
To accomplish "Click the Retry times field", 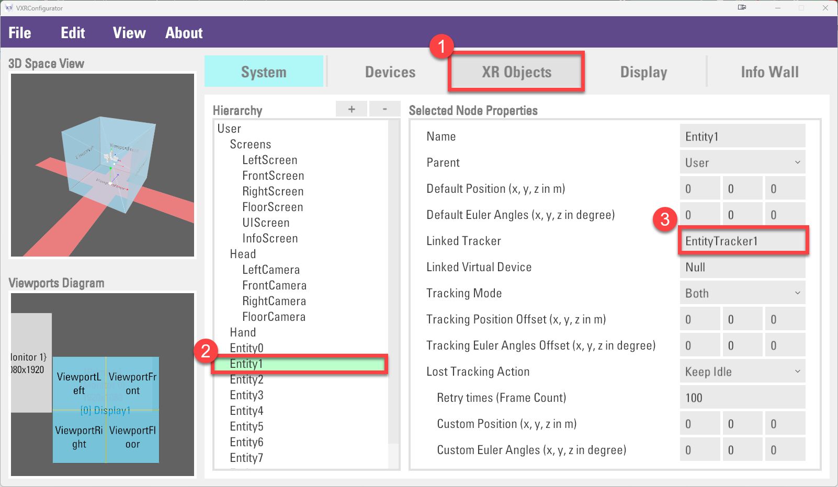I will pyautogui.click(x=742, y=398).
